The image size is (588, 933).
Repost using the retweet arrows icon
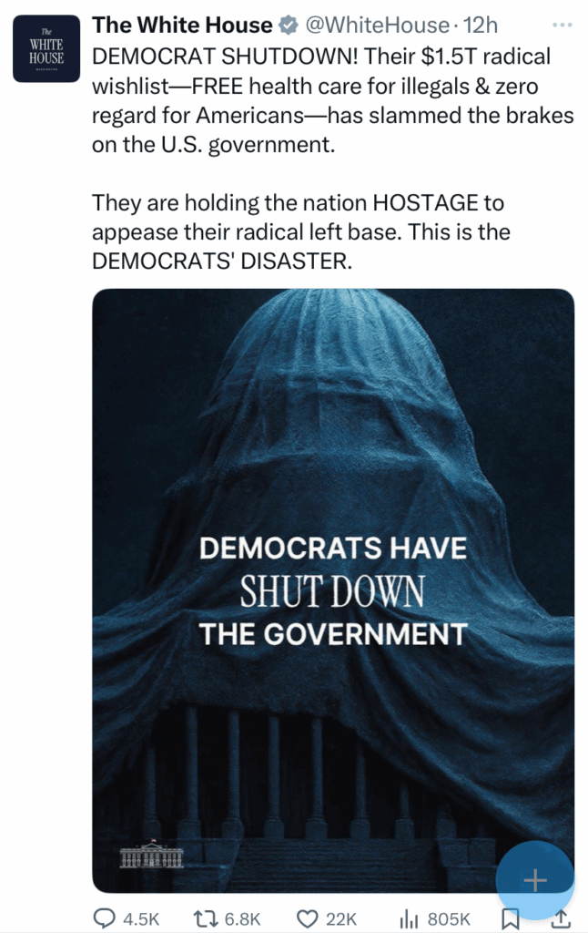(x=207, y=918)
